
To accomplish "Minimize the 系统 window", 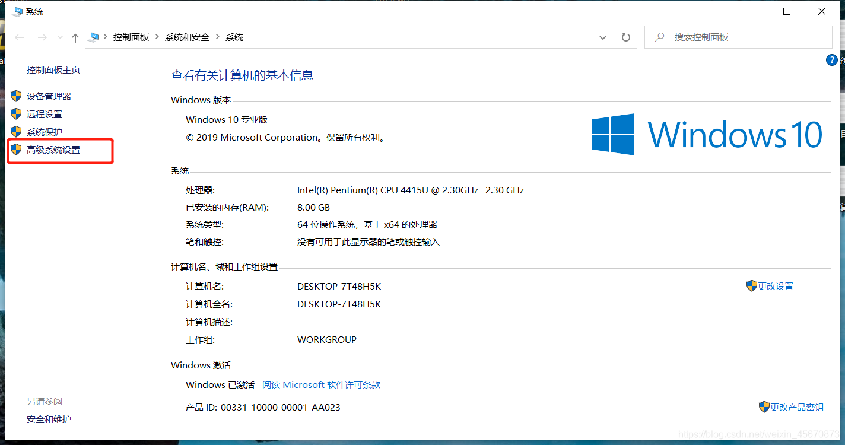I will pos(752,11).
